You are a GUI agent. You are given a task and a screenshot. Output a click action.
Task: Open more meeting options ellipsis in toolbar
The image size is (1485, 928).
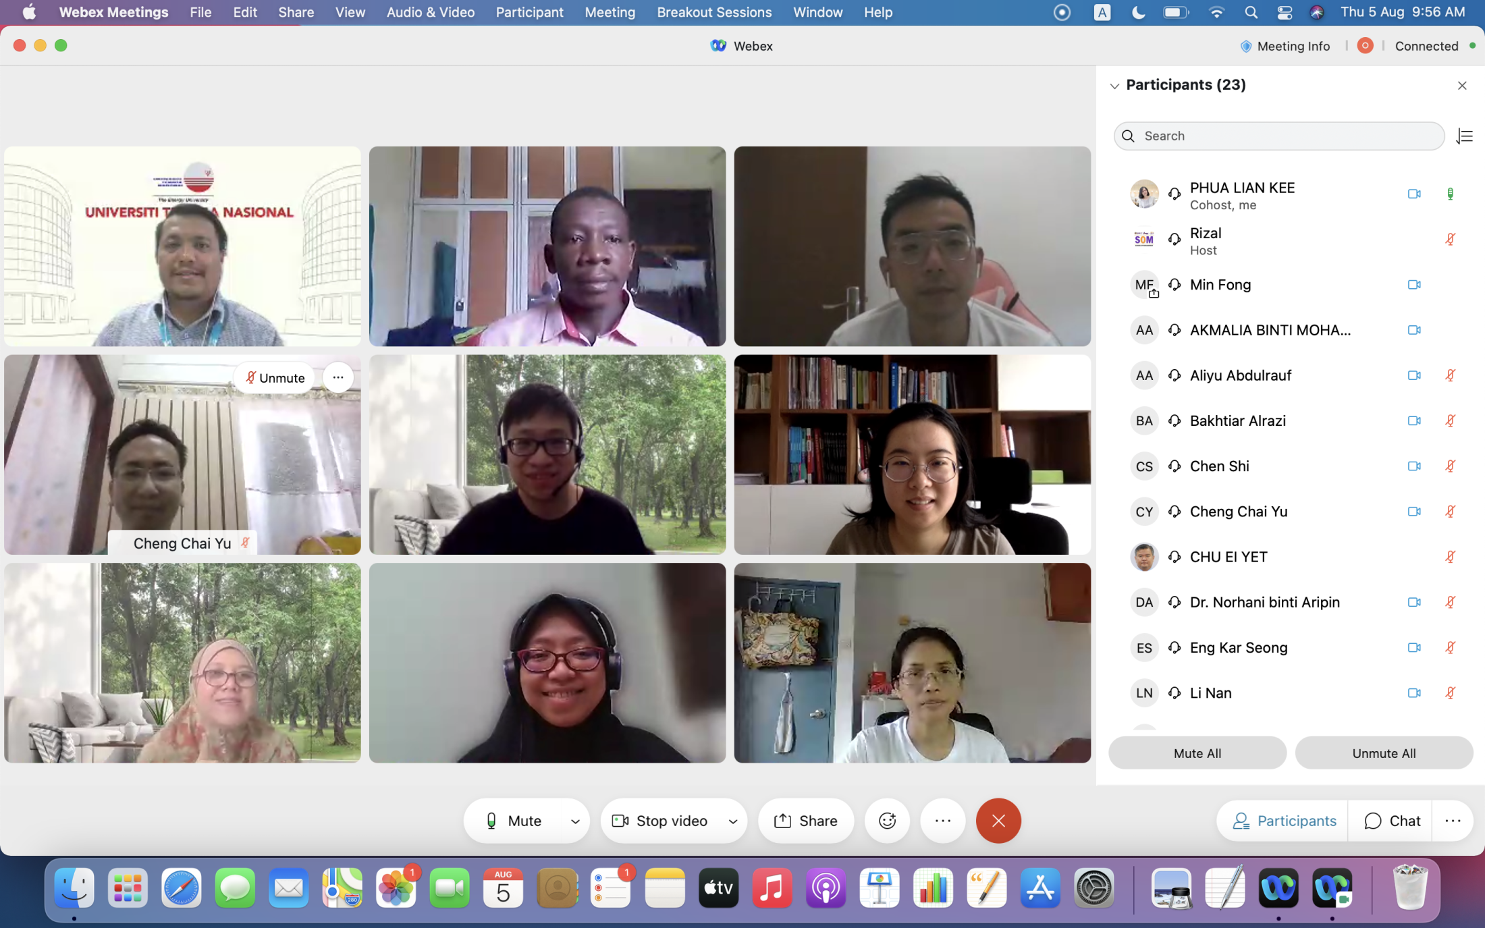click(x=942, y=821)
